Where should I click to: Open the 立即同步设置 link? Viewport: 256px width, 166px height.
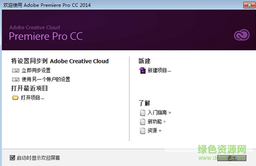click(x=36, y=71)
